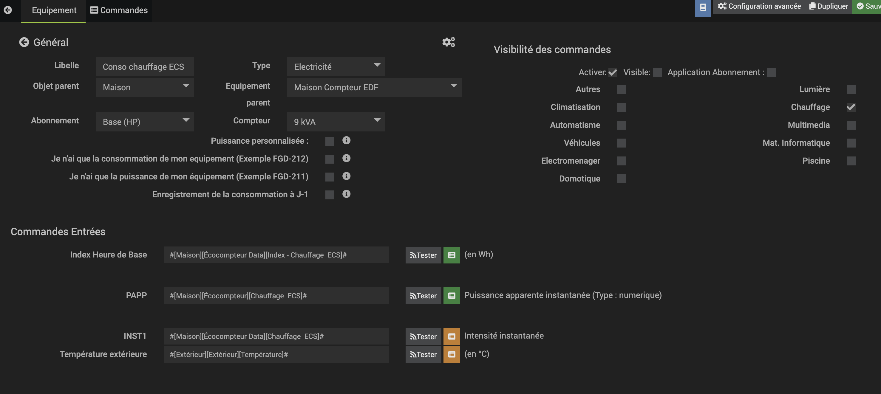
Task: Click the info icon for Puissance personnalisée
Action: pyautogui.click(x=346, y=140)
